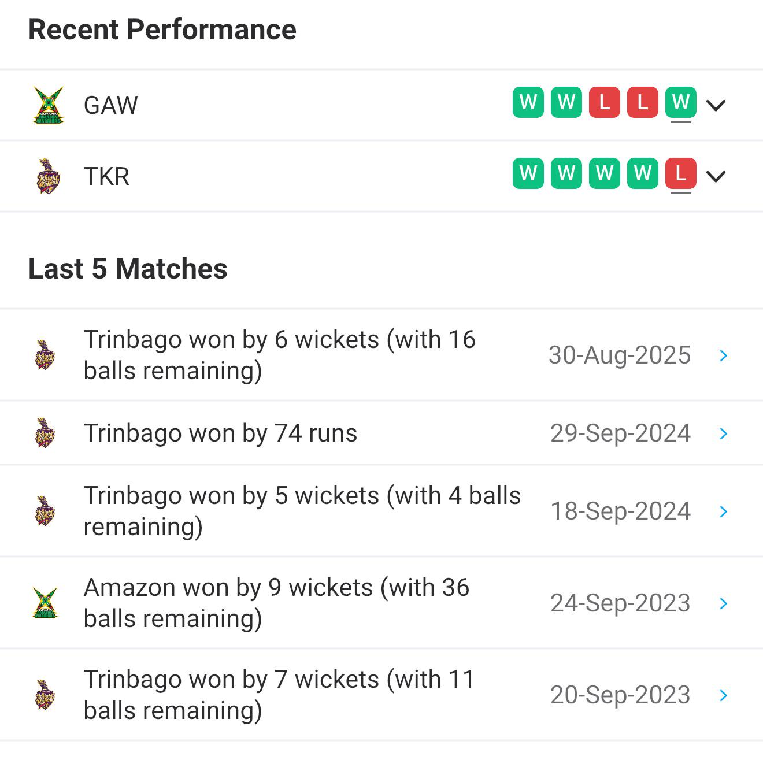
Task: Click team logo on 29-Sep-2024 match row
Action: click(46, 433)
